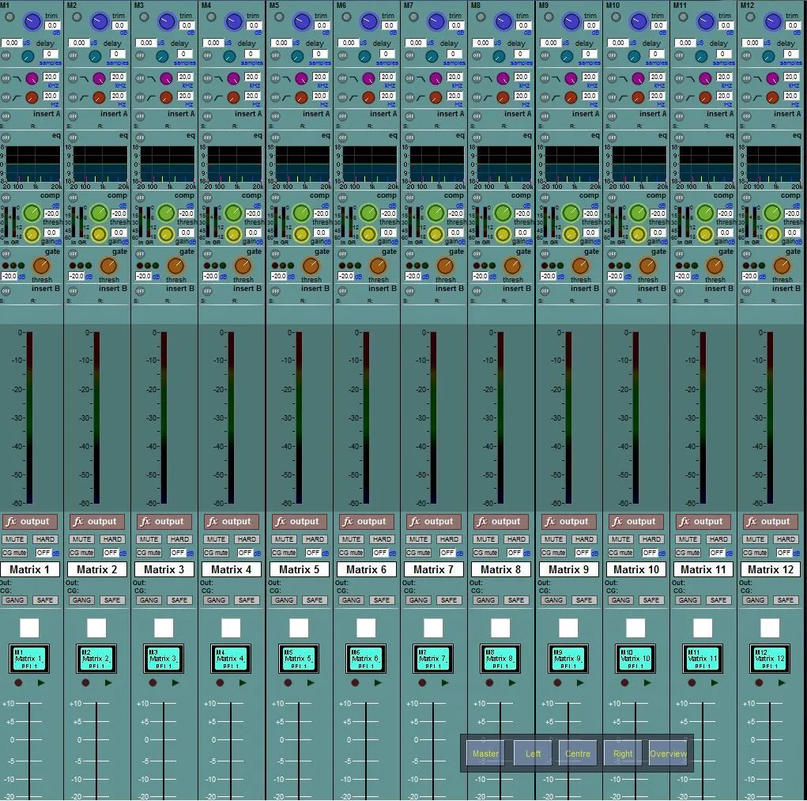Click the GANG button on Matrix 9
Viewport: 807px width, 801px height.
coord(553,599)
